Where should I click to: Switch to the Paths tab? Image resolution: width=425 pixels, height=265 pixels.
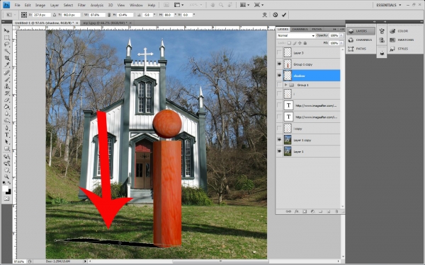point(317,29)
